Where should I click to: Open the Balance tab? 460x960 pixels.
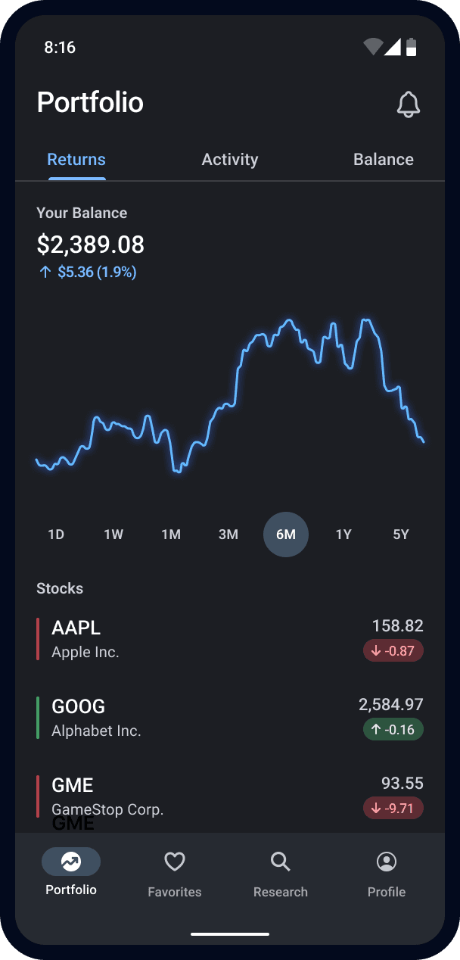click(x=384, y=159)
